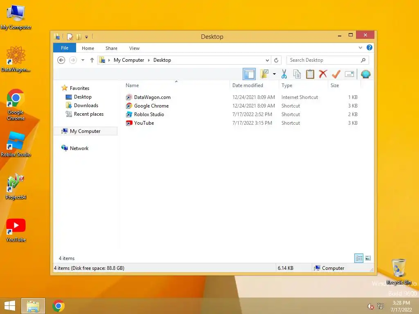Screen dimensions: 419x314
Task: Select My Computer in navigation pane
Action: pos(85,131)
